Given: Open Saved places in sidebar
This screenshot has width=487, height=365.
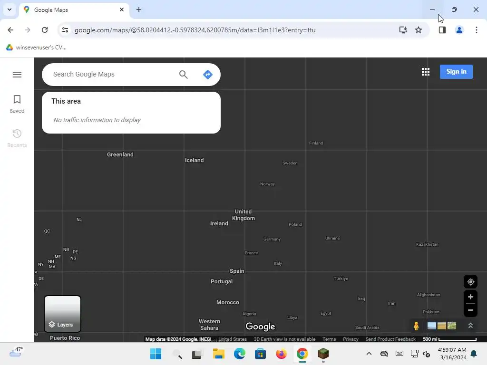Looking at the screenshot, I should click(x=17, y=104).
